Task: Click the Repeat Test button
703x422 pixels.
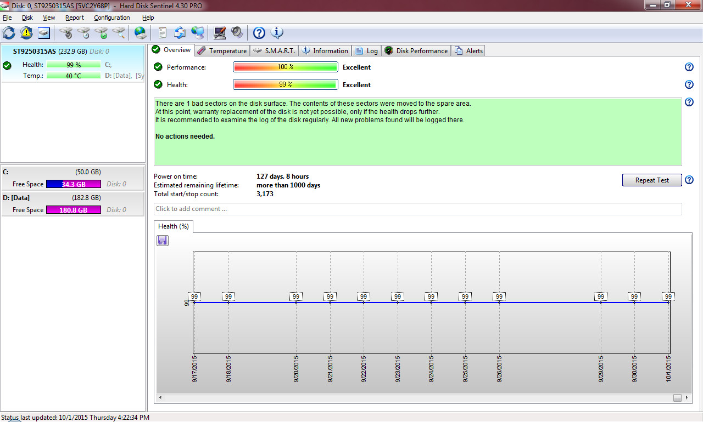Action: (652, 180)
